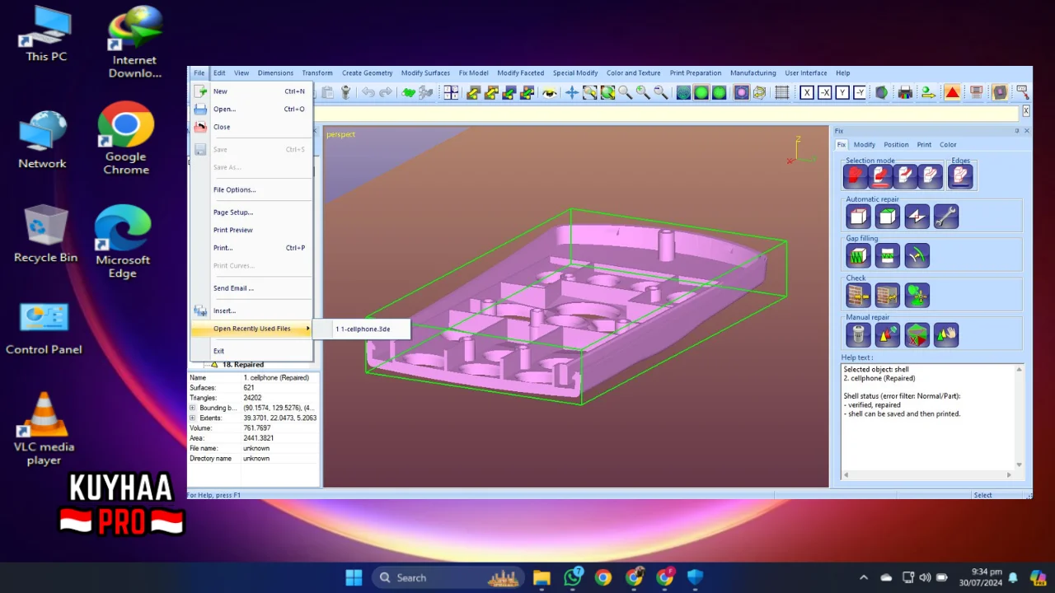Switch to the Color tab
The height and width of the screenshot is (593, 1055).
(948, 145)
